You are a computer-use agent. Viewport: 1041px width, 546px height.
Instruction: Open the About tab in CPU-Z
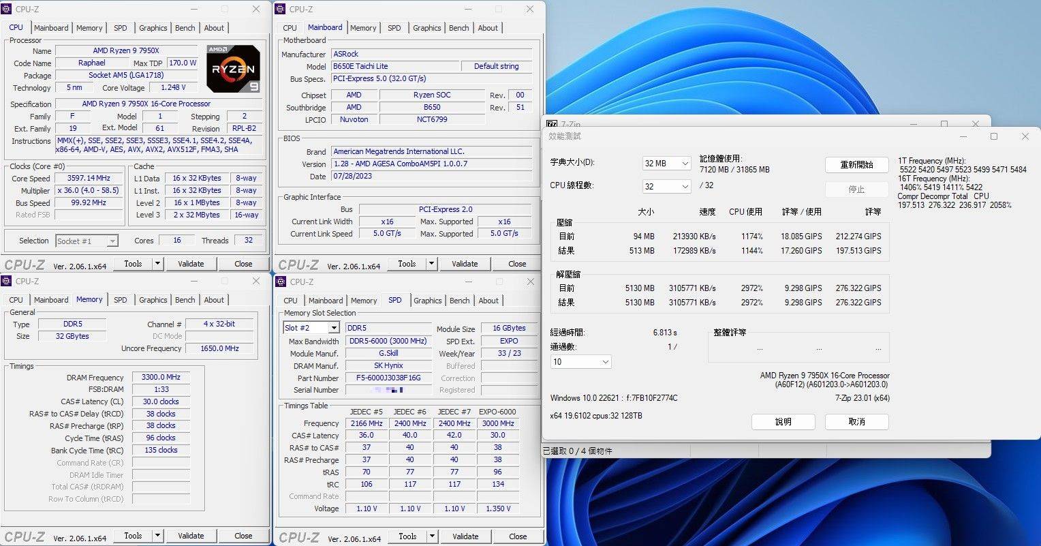point(214,27)
